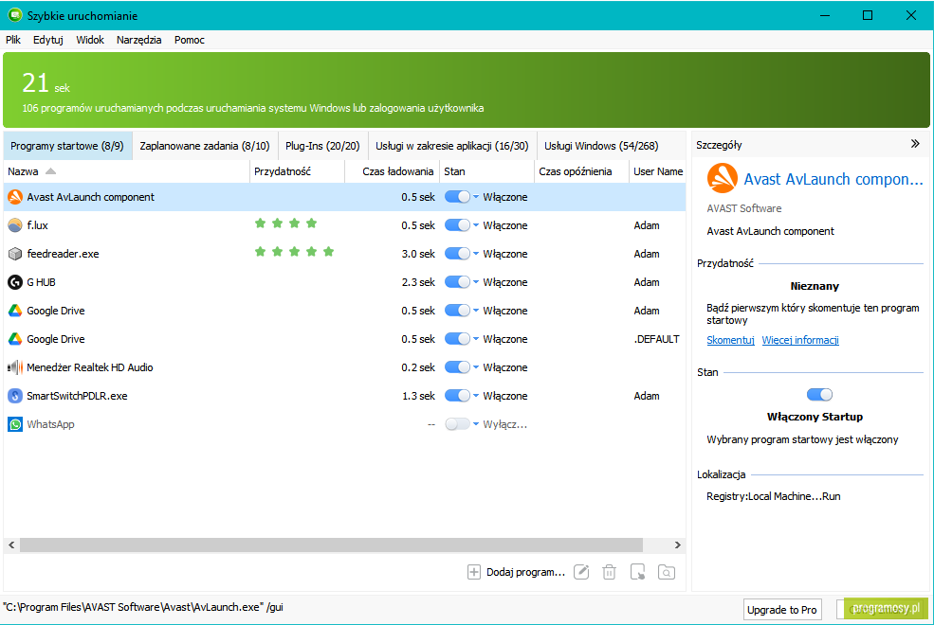934x625 pixels.
Task: Click the open folder location icon
Action: coord(666,572)
